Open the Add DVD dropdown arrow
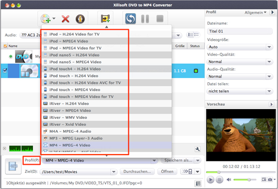The height and width of the screenshot is (189, 278). point(54,18)
